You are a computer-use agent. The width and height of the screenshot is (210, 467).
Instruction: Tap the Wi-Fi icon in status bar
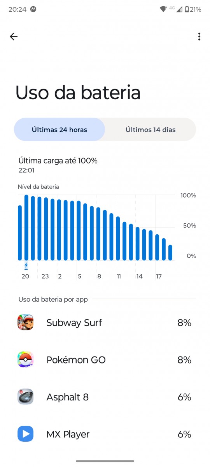pos(163,9)
